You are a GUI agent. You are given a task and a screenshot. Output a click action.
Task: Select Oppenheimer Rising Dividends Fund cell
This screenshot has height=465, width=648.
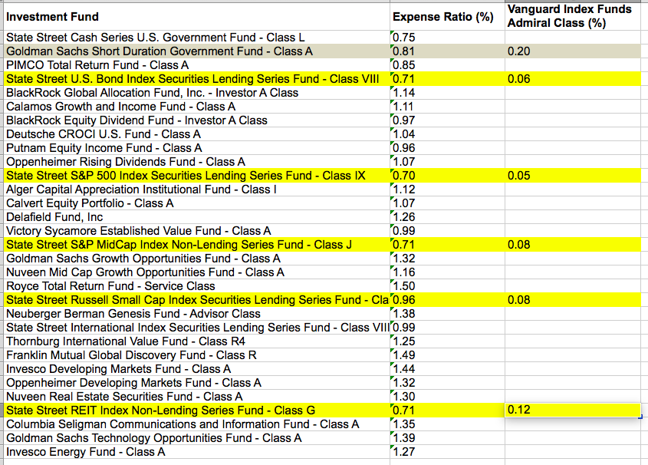197,162
